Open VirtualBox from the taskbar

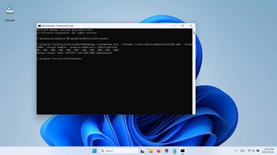[166, 151]
